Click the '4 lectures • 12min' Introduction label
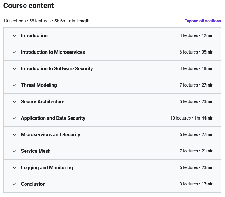225x197 pixels. coord(196,35)
